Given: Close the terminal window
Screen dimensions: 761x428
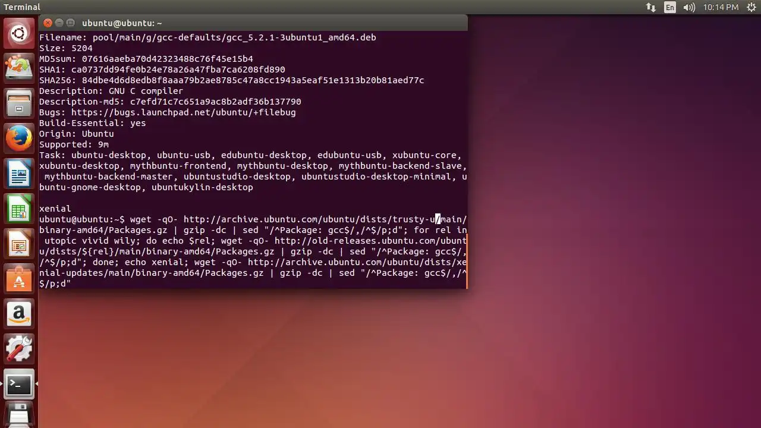Looking at the screenshot, I should click(48, 23).
